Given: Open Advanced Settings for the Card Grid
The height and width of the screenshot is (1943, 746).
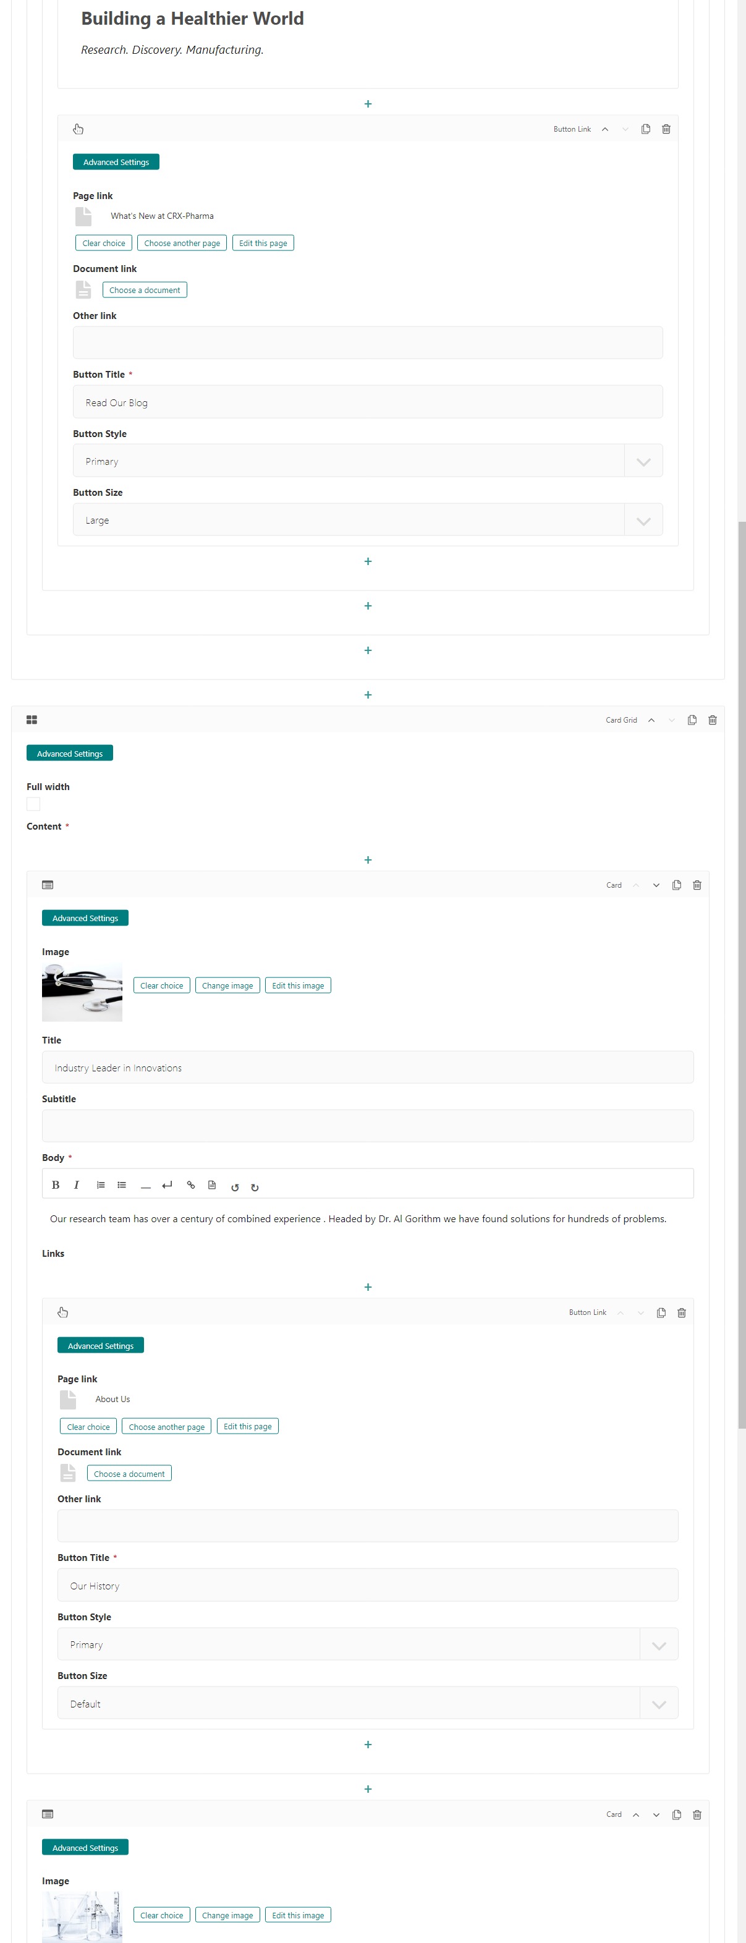Looking at the screenshot, I should click(69, 753).
